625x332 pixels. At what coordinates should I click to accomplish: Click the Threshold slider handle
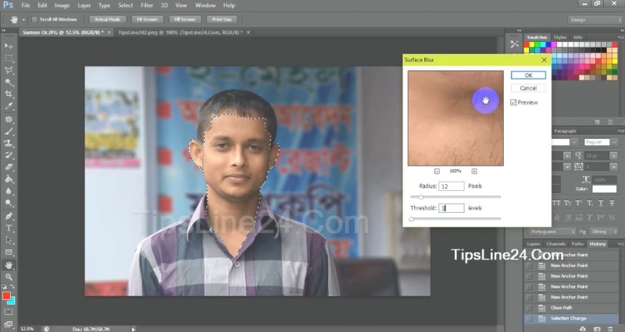[412, 219]
